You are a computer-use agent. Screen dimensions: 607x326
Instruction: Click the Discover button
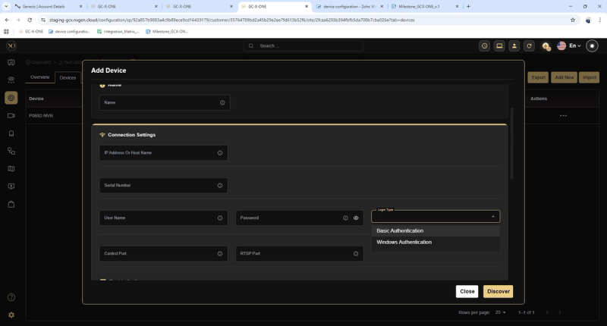[498, 292]
